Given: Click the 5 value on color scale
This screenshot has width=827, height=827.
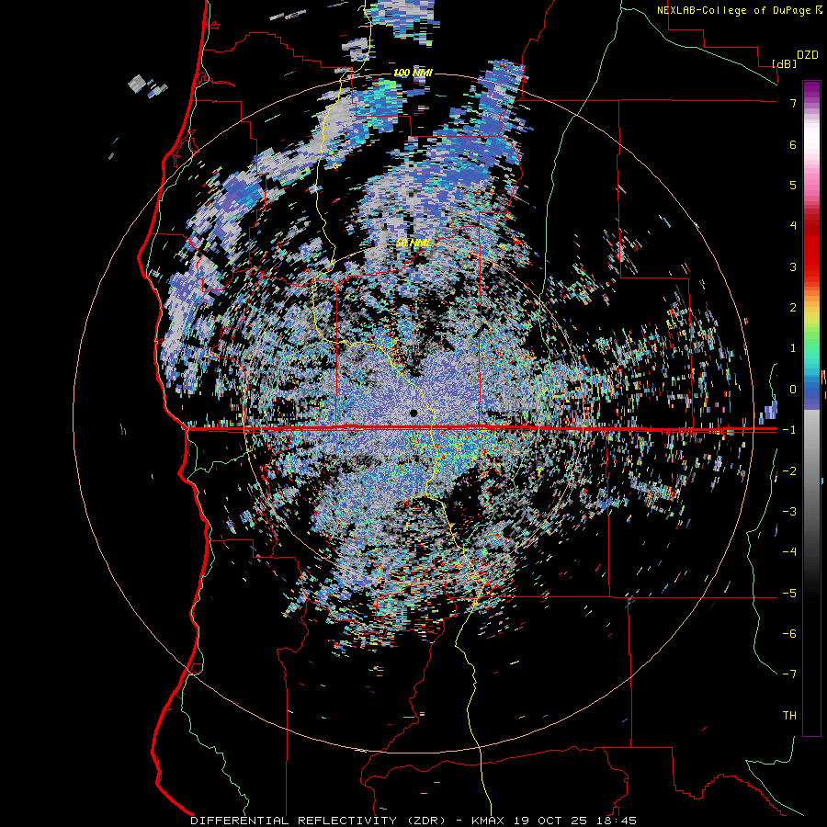Looking at the screenshot, I should coord(793,185).
